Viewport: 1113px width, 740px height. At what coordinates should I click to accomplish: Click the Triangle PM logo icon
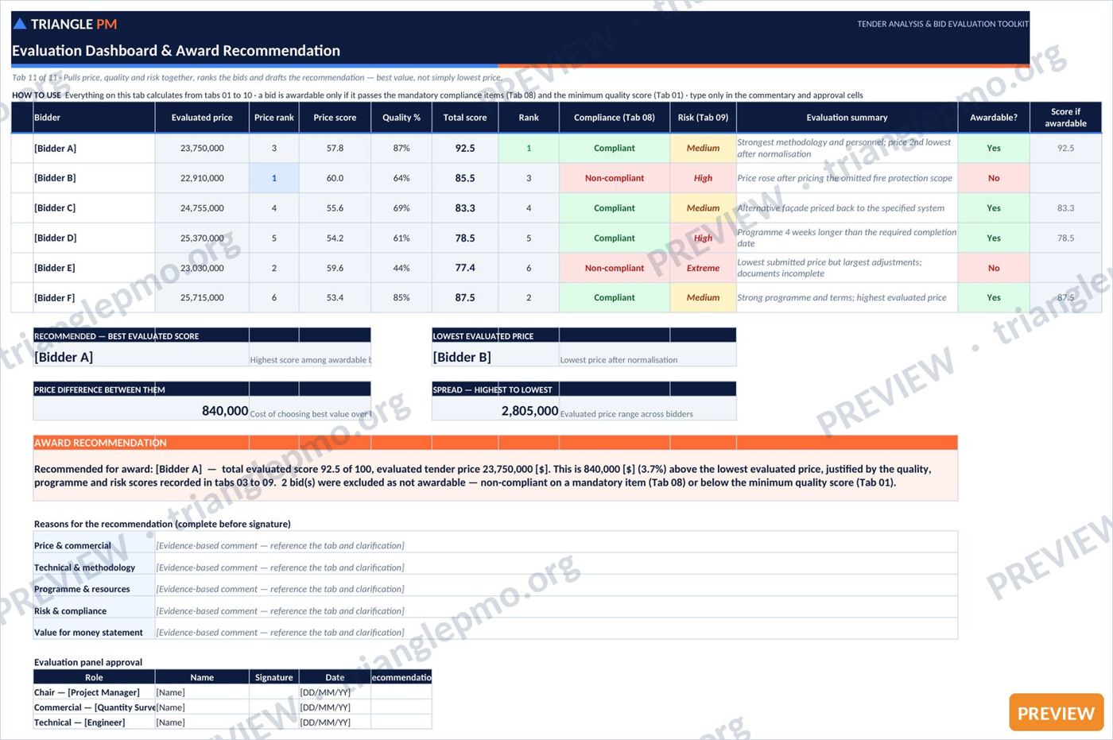(x=20, y=24)
